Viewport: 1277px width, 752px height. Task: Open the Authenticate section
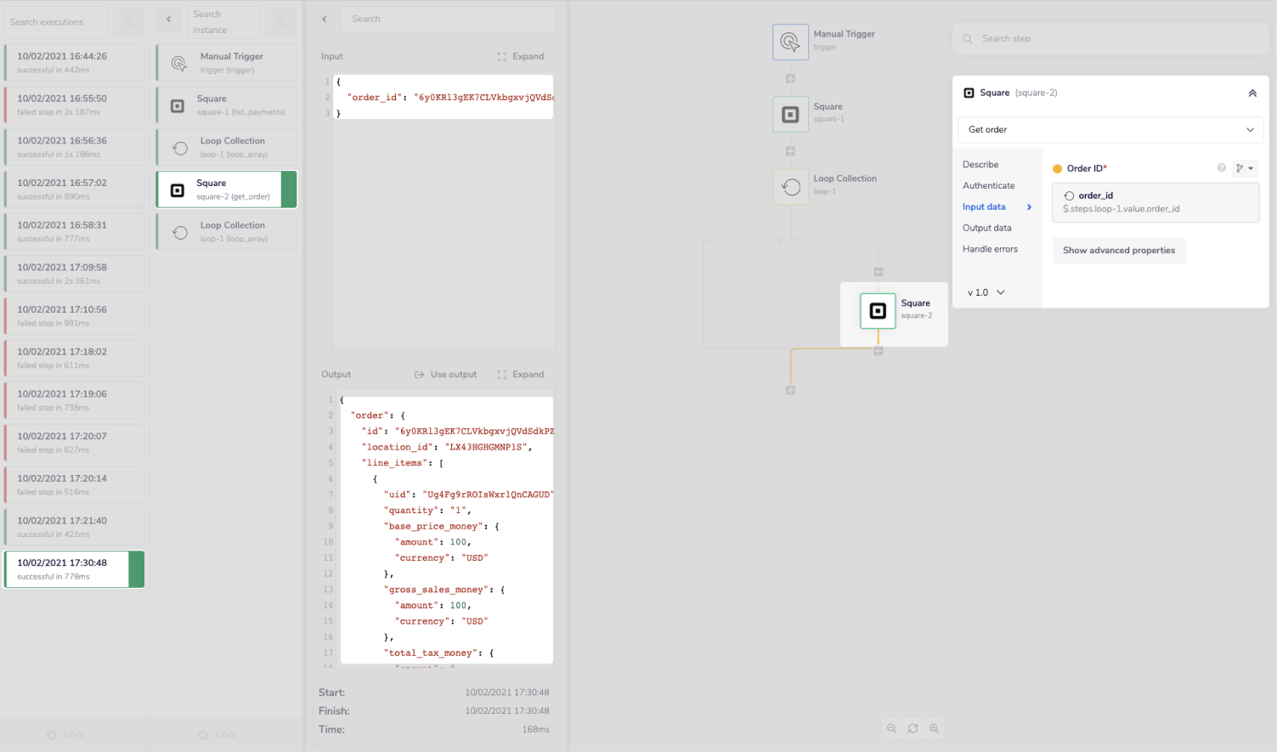pyautogui.click(x=988, y=185)
